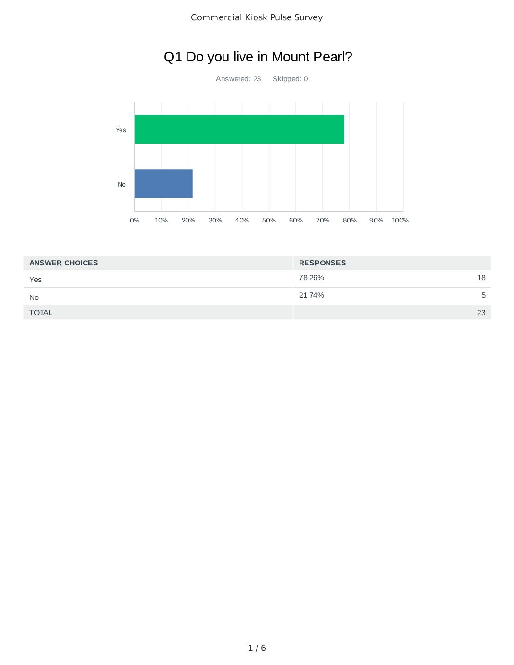Click the page indicator 1 / 6
514x665 pixels.
coord(257,648)
